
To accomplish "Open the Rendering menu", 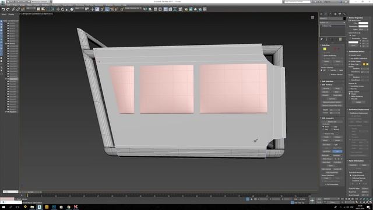I will coord(79,5).
